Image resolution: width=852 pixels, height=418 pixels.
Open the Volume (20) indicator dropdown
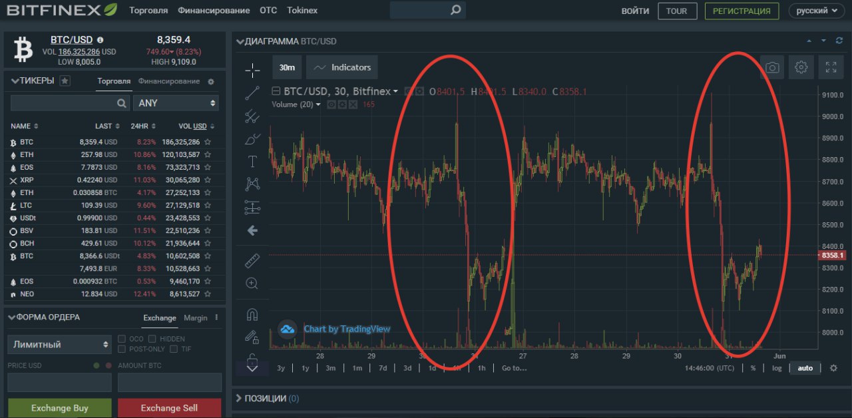click(318, 104)
